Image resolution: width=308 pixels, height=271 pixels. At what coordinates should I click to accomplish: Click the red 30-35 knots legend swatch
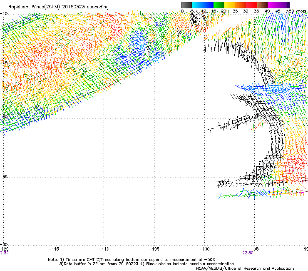tap(251, 5)
